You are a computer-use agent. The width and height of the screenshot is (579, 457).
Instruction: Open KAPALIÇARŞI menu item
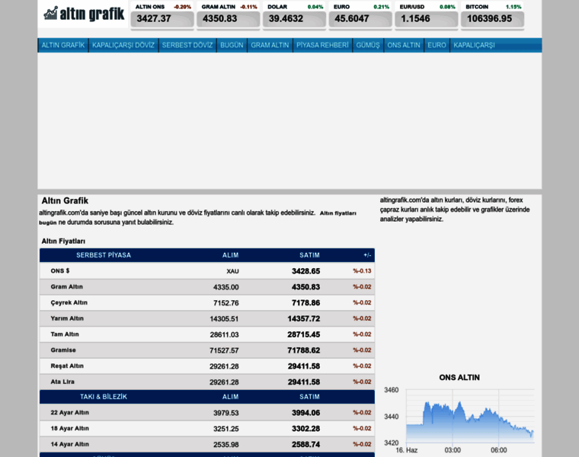coord(474,45)
